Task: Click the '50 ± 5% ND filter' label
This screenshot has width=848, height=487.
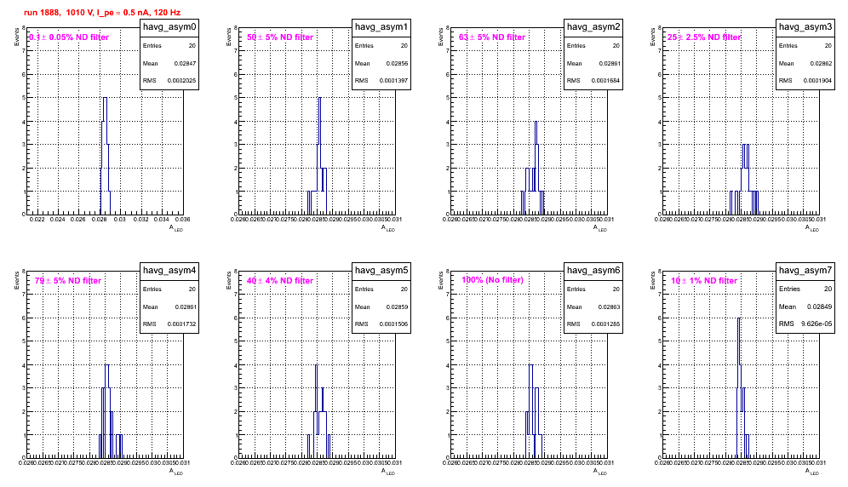Action: [x=280, y=37]
